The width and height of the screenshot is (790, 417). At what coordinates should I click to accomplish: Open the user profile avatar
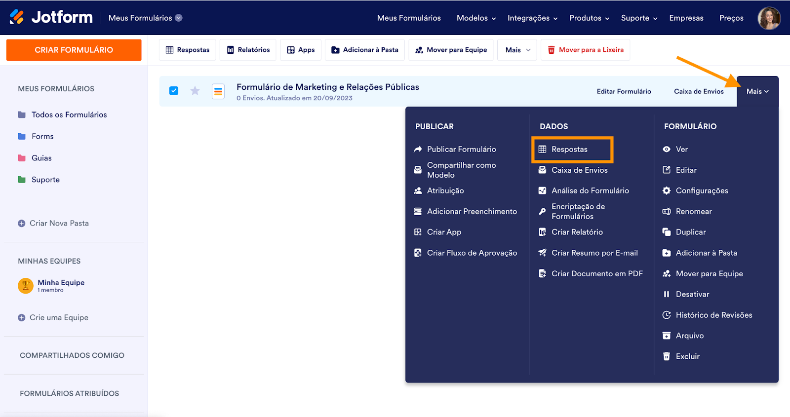[769, 18]
